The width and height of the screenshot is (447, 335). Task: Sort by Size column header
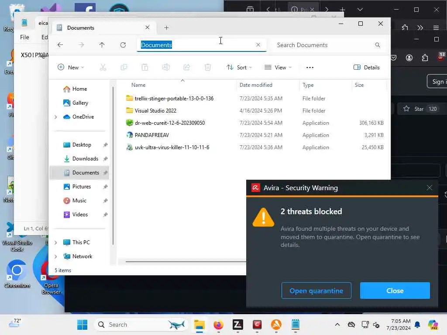359,85
